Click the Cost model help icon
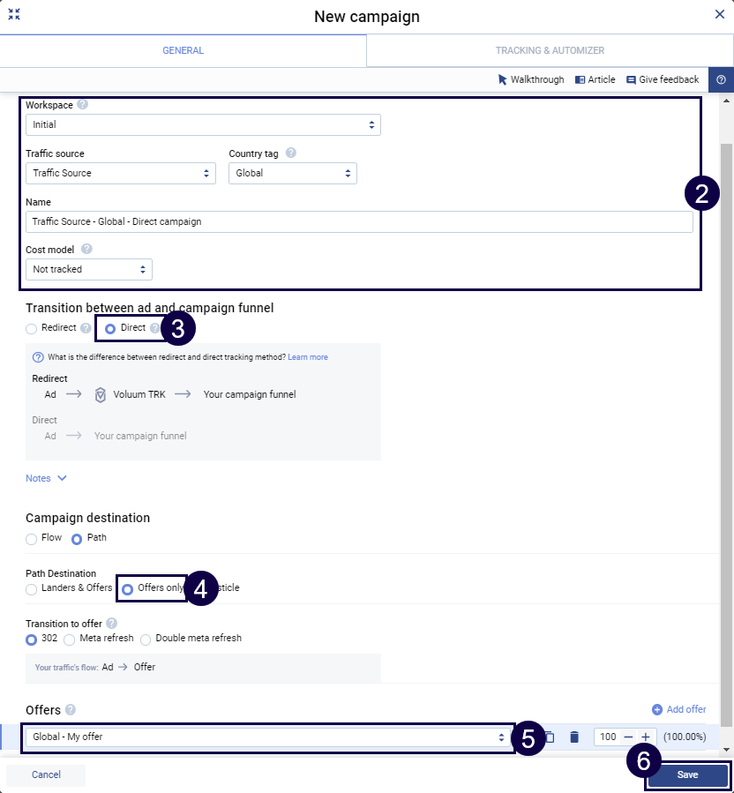 point(86,249)
